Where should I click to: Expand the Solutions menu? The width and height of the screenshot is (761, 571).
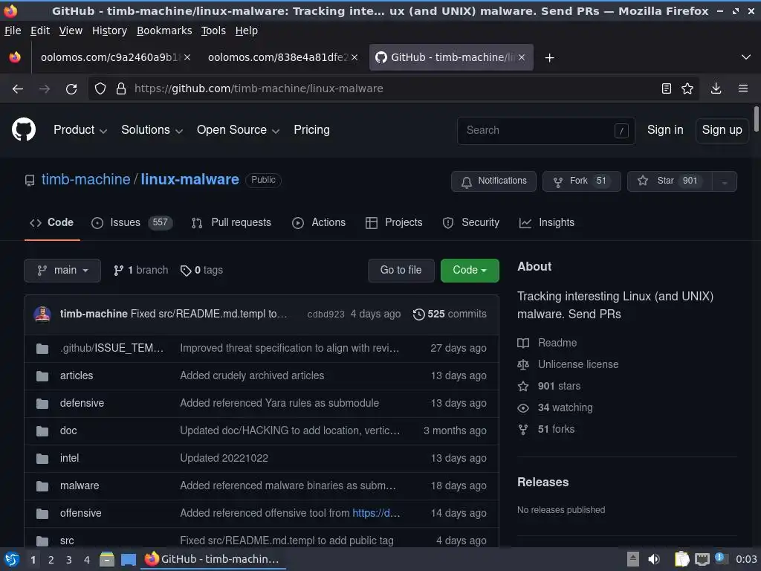tap(152, 130)
